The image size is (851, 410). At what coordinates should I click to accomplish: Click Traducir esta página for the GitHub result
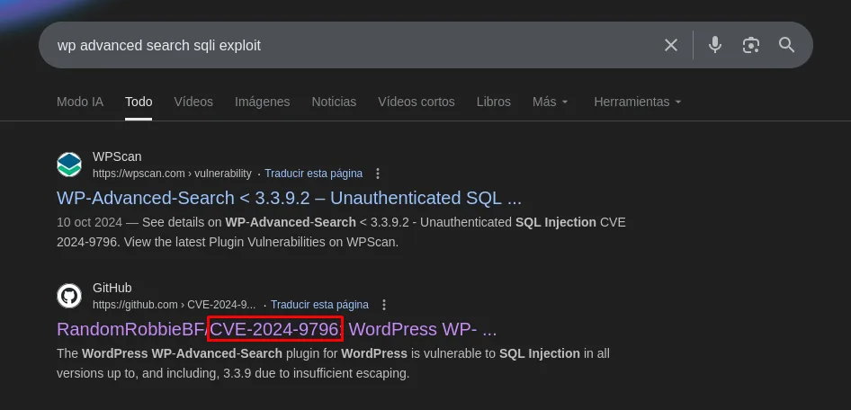319,305
